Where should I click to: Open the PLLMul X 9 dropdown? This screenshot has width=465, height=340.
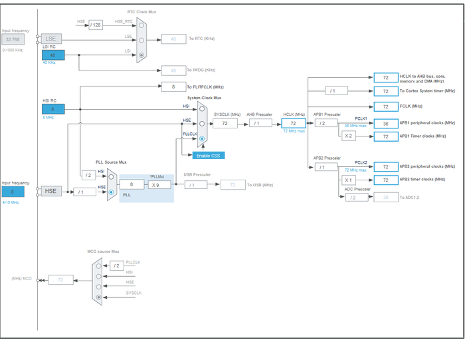click(x=159, y=185)
